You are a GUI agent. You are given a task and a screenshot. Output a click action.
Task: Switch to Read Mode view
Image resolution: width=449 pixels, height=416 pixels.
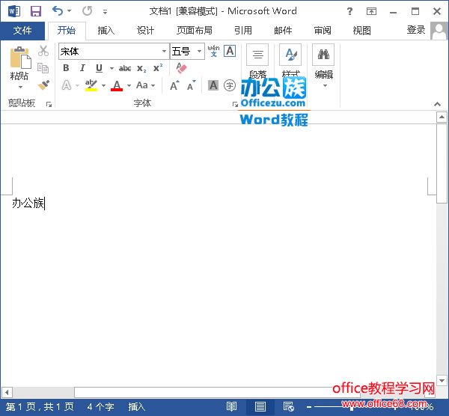pos(231,406)
